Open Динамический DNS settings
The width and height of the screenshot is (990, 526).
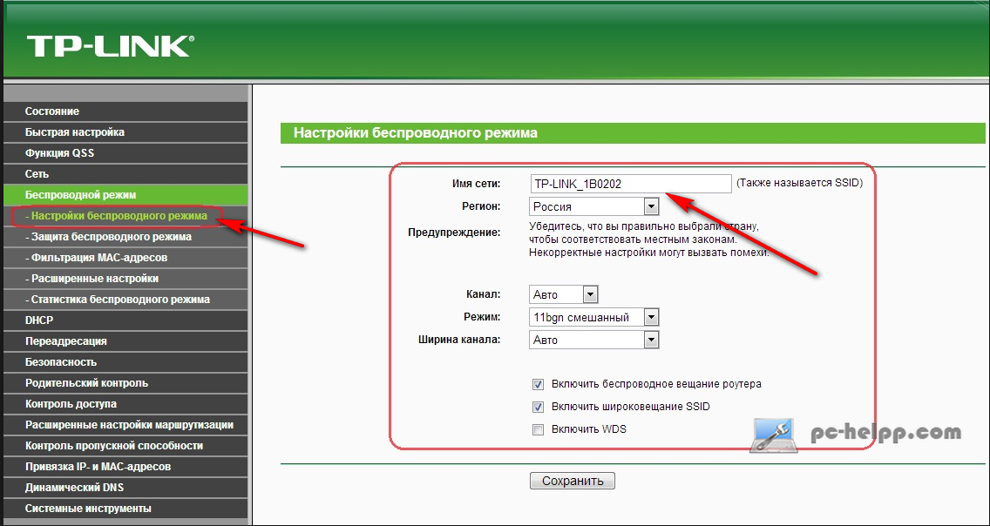coord(125,488)
